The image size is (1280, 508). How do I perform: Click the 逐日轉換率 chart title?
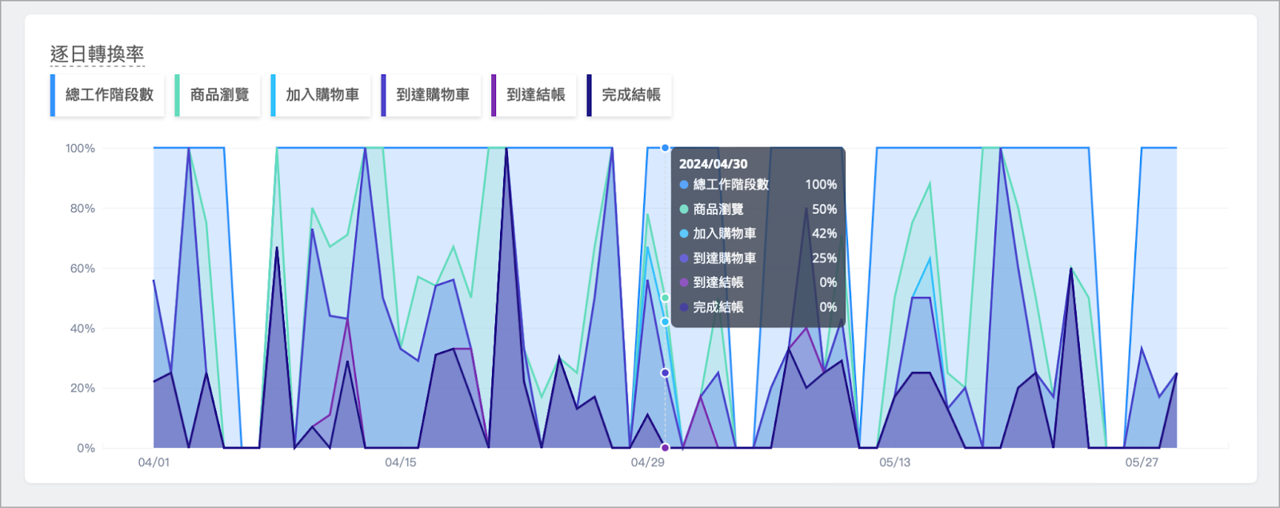tap(97, 54)
